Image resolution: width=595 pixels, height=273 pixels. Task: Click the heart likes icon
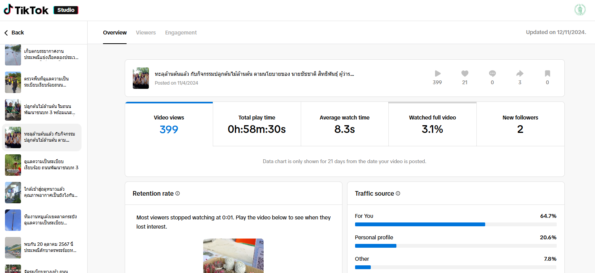[465, 74]
